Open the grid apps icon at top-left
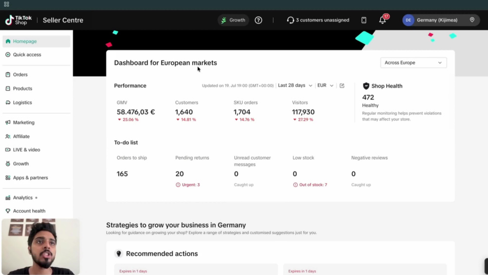 point(6,4)
